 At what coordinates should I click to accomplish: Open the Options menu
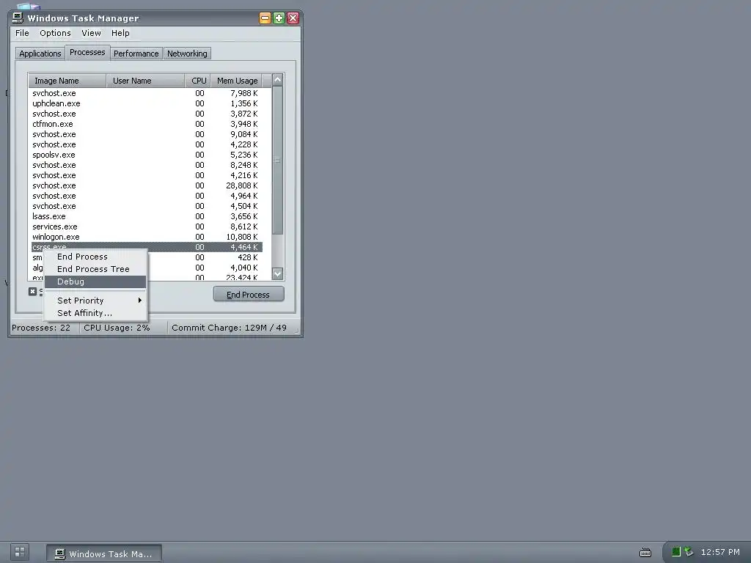[x=55, y=33]
